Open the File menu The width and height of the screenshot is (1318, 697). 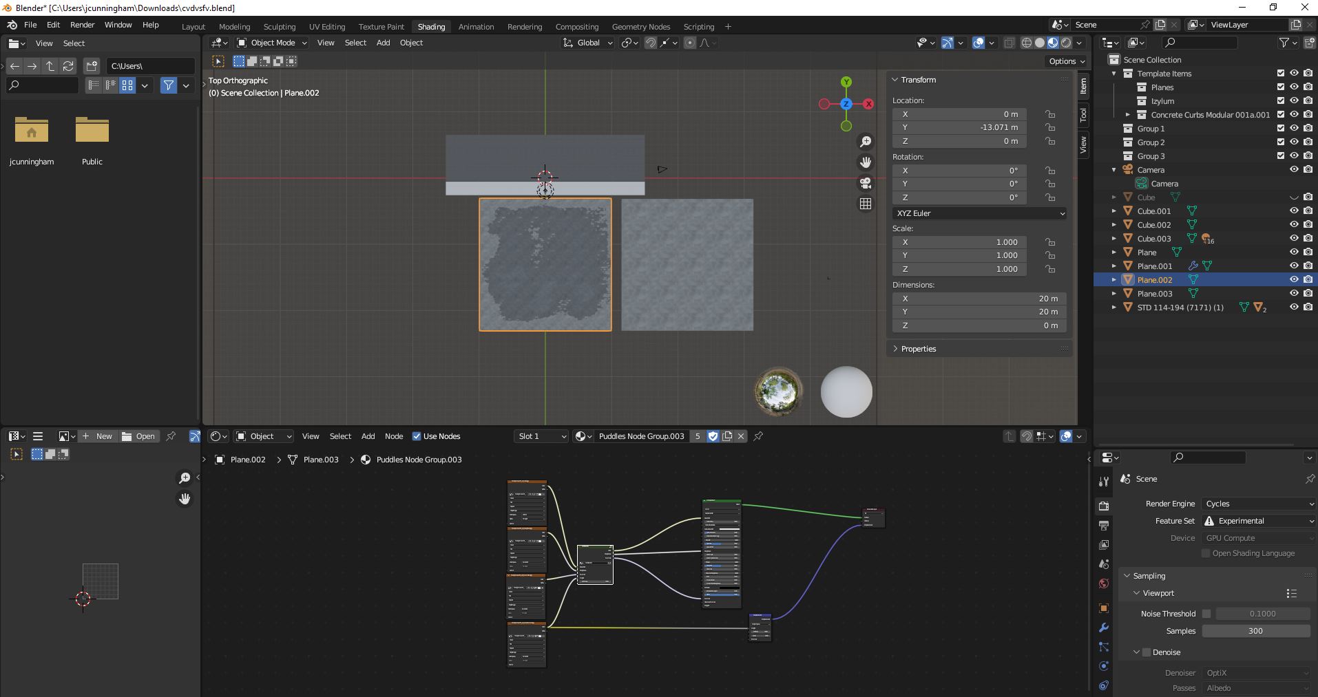coord(30,25)
